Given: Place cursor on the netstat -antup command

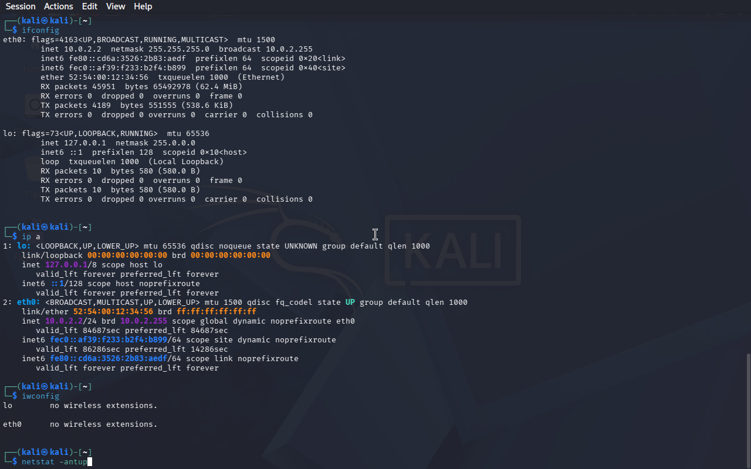Looking at the screenshot, I should 54,462.
